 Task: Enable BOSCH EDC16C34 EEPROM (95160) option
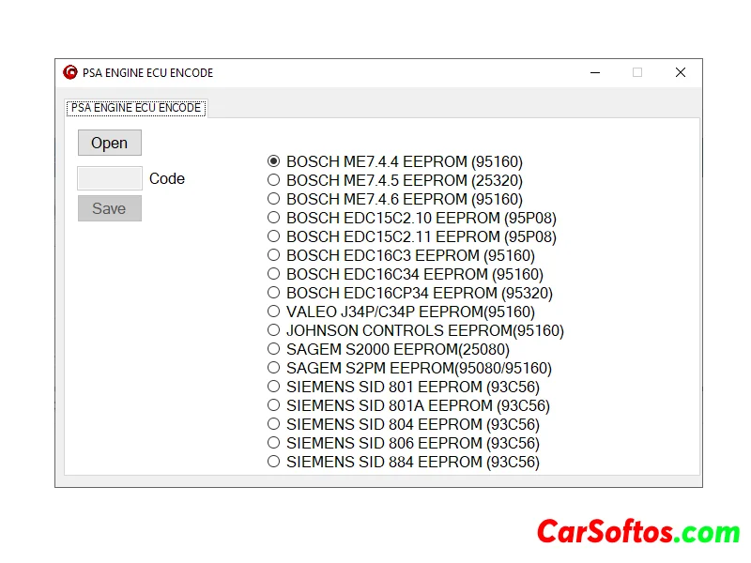(x=274, y=274)
